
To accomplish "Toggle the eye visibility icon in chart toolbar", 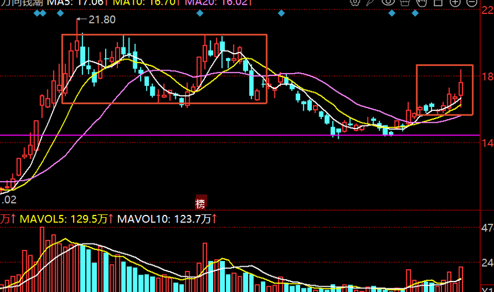I will pos(388,2).
